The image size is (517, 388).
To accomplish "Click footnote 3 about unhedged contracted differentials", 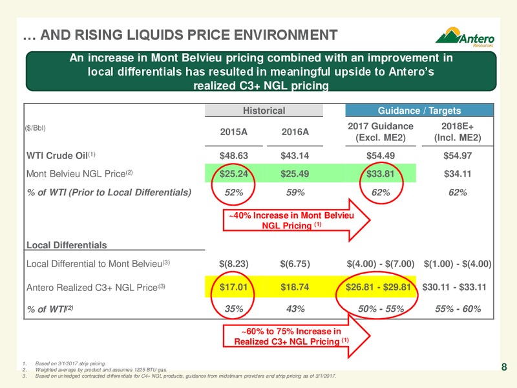I will click(185, 376).
